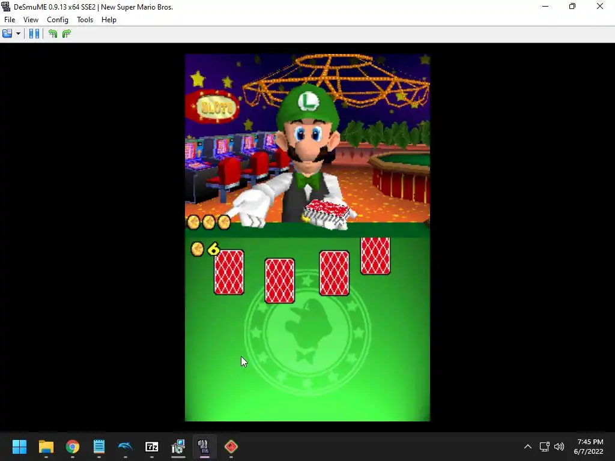Click the Open ROM toolbar icon
Screen dimensions: 615x461
(x=7, y=34)
